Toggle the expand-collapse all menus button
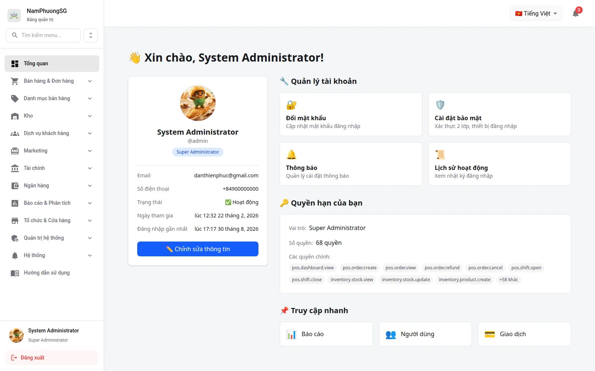 click(91, 35)
